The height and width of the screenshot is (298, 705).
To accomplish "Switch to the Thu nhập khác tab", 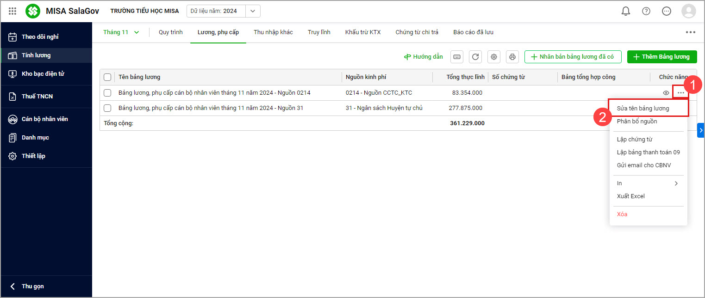I will [x=273, y=32].
